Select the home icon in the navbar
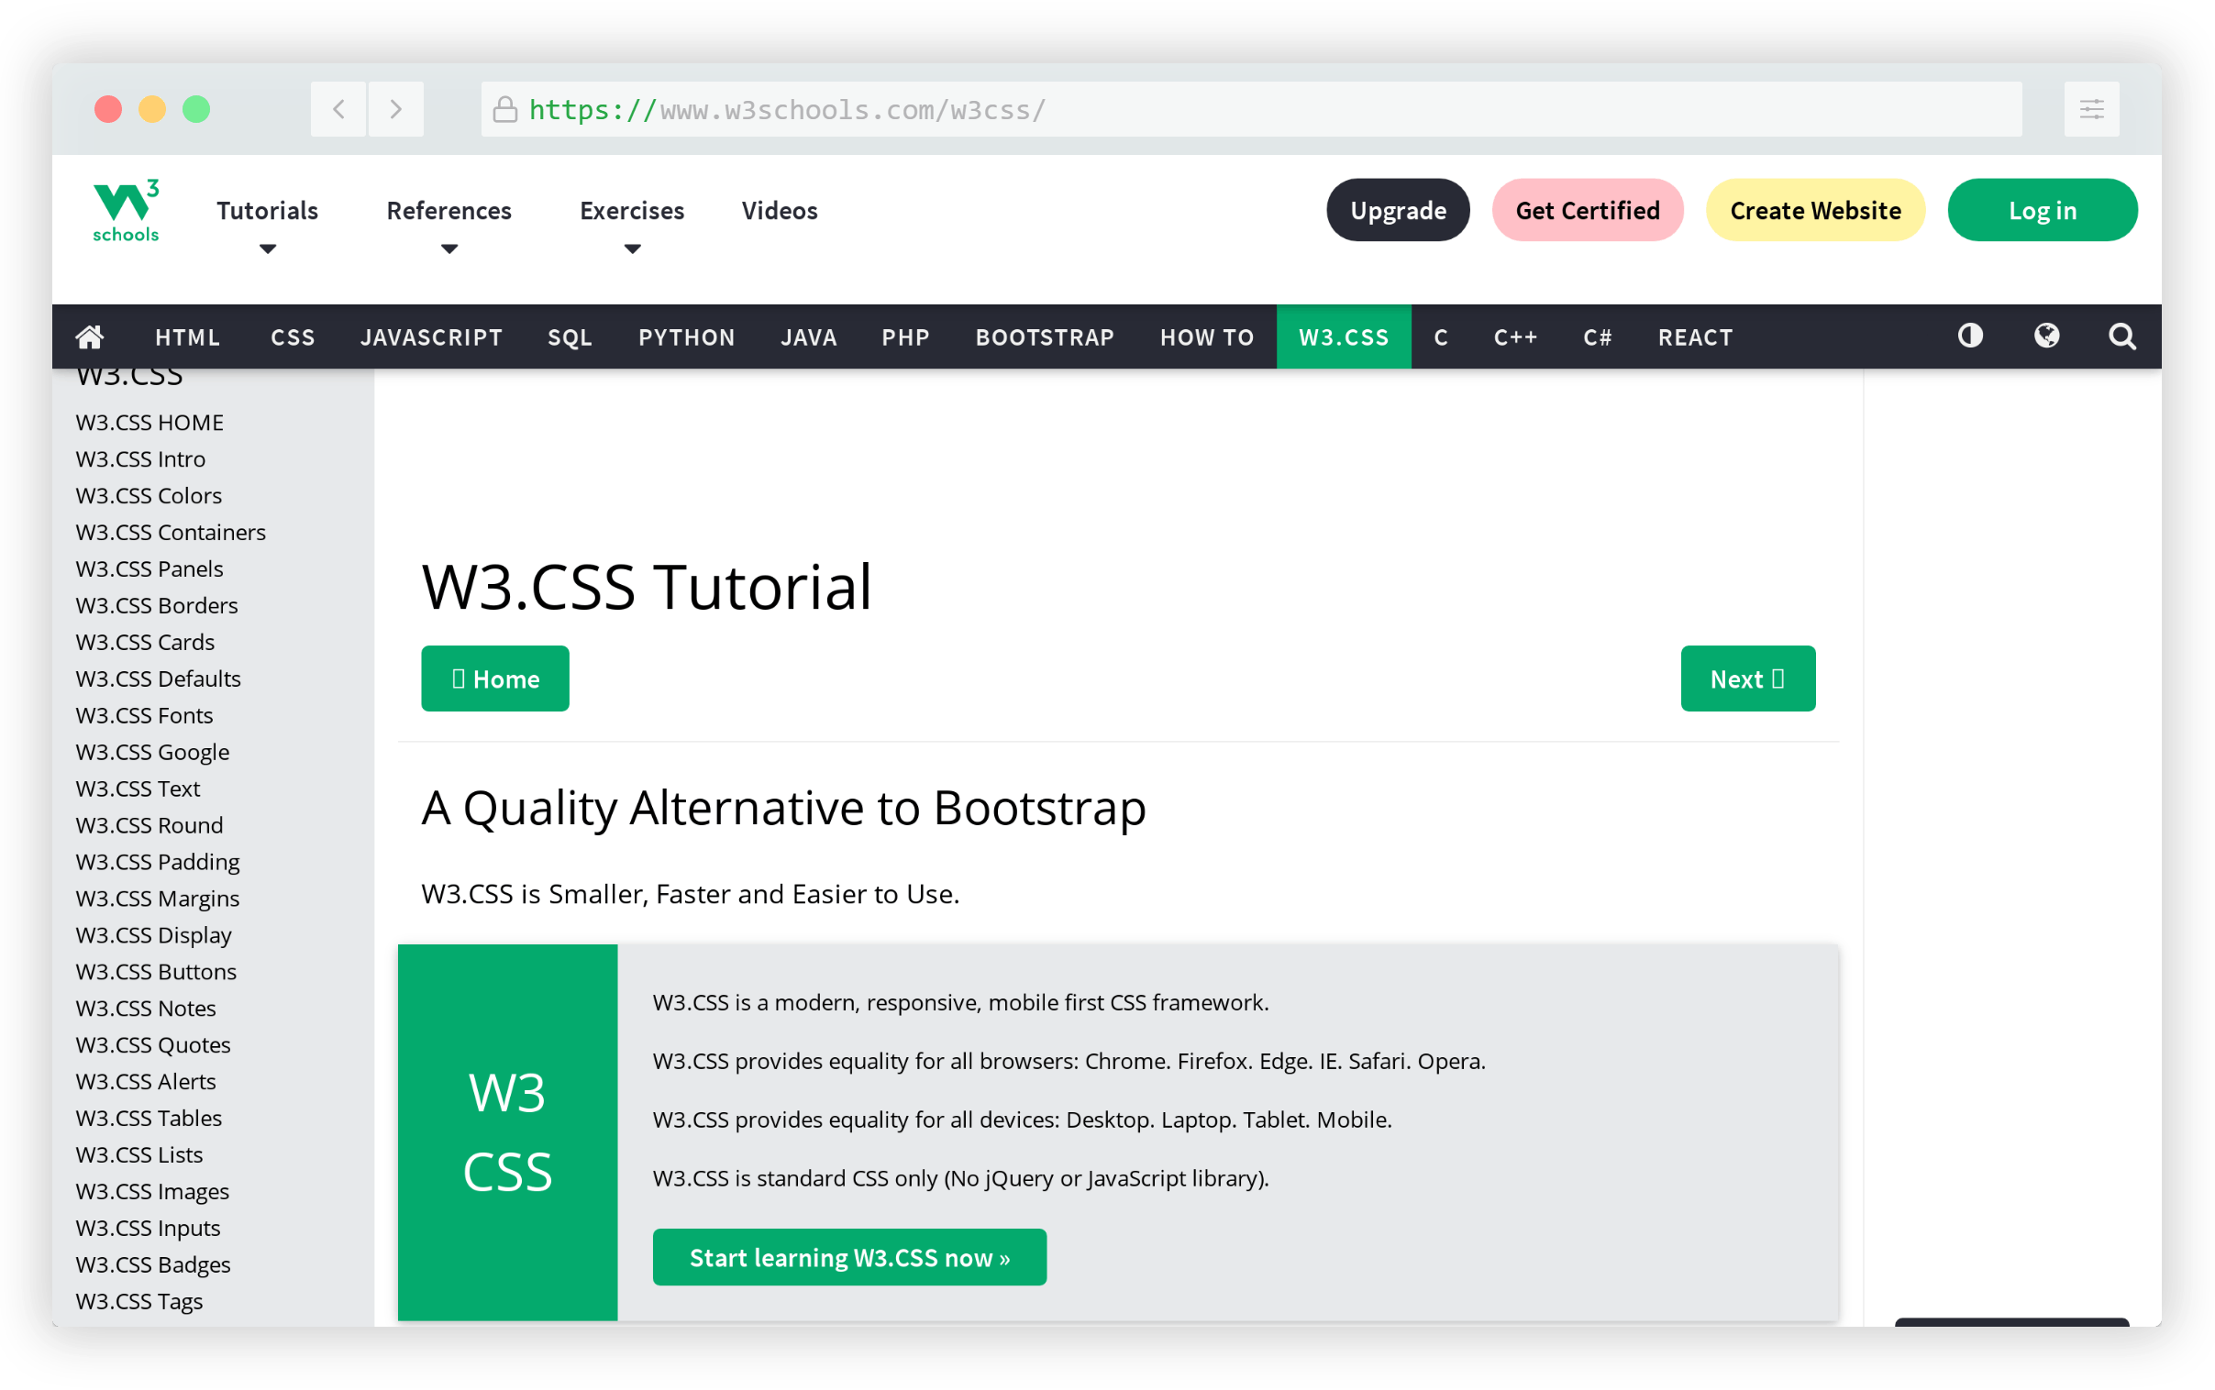 point(89,336)
